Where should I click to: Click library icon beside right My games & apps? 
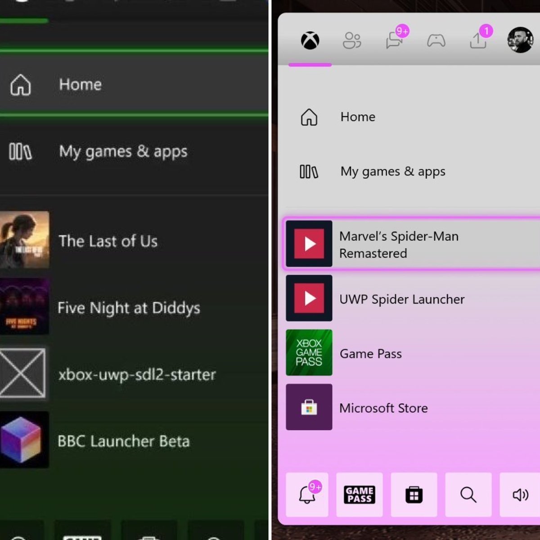pyautogui.click(x=309, y=172)
